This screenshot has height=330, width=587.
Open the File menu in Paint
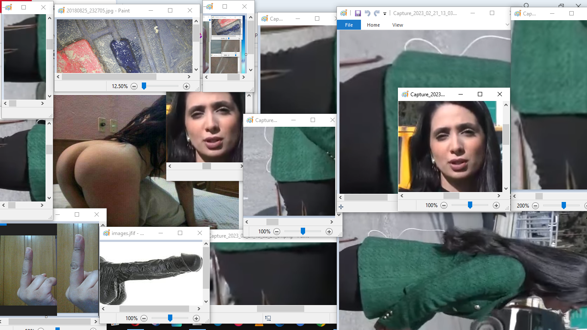tap(349, 25)
